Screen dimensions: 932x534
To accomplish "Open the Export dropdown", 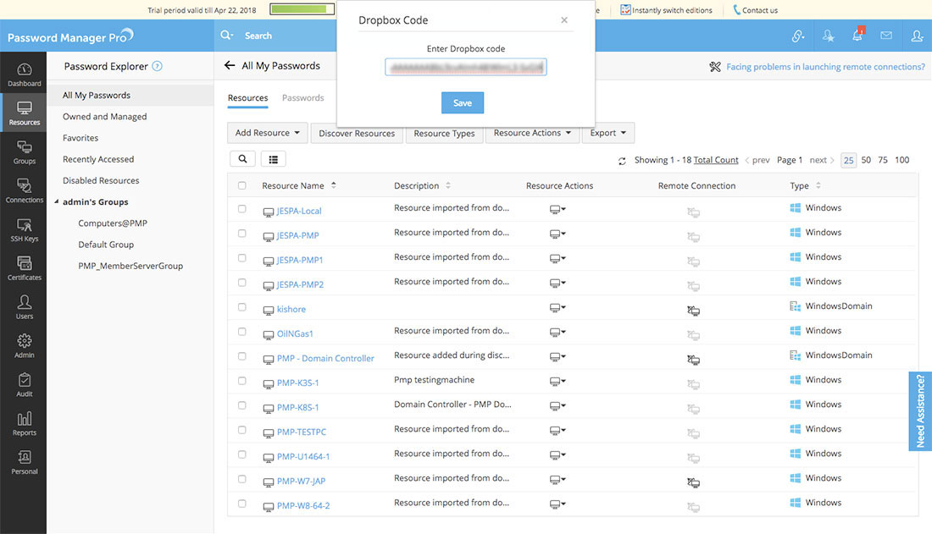I will (x=608, y=133).
